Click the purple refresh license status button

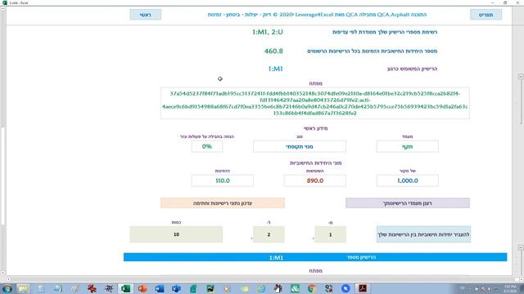[408, 203]
